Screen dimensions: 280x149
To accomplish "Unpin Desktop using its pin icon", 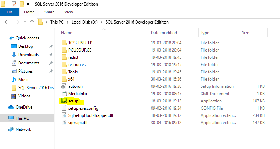I will 51,46.
